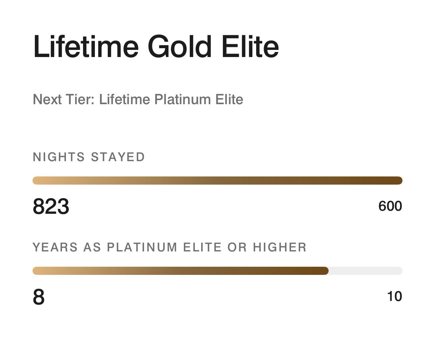The image size is (435, 357).
Task: Select the 823 nights stayed count
Action: pos(51,206)
